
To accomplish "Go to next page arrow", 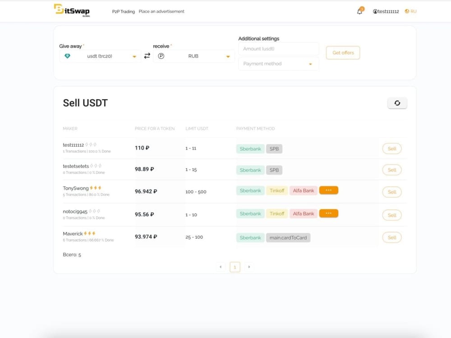I will pyautogui.click(x=249, y=267).
